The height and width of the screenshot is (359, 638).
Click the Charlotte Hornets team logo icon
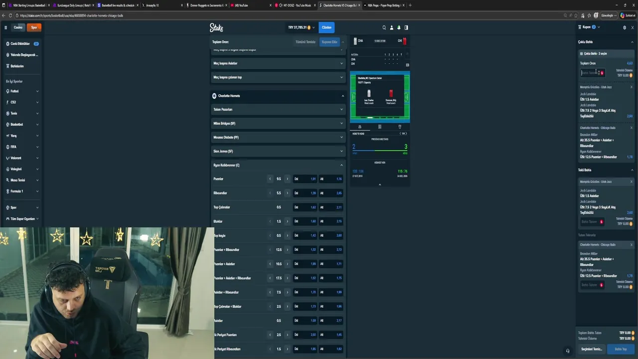point(214,96)
